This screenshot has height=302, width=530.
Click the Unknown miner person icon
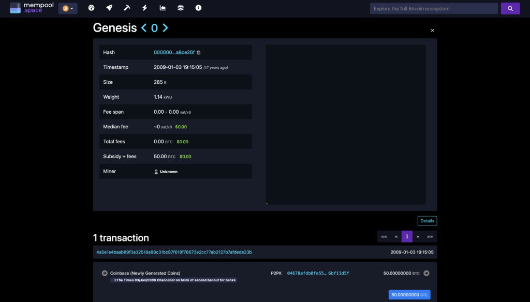coord(156,172)
